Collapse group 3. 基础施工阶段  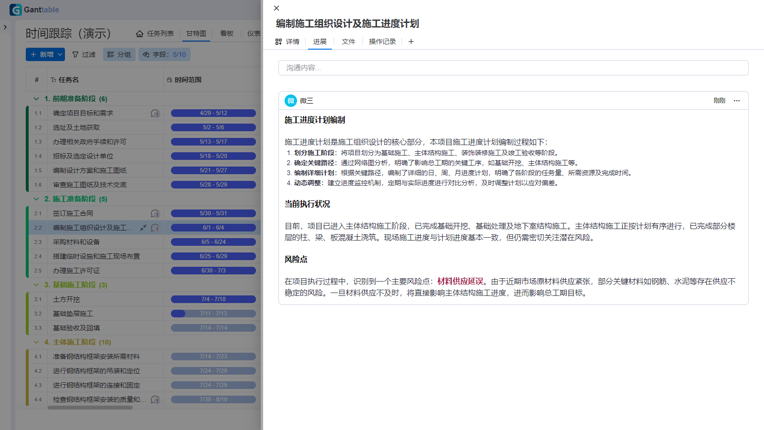coord(36,285)
